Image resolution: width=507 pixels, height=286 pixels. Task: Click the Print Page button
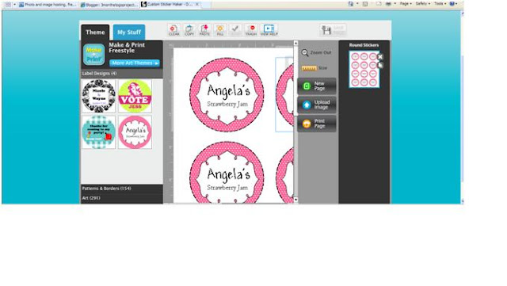(317, 124)
